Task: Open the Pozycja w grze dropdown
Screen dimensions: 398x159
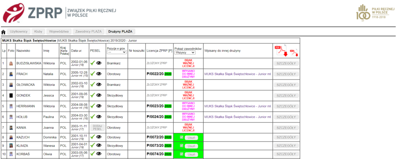Action: click(x=117, y=52)
